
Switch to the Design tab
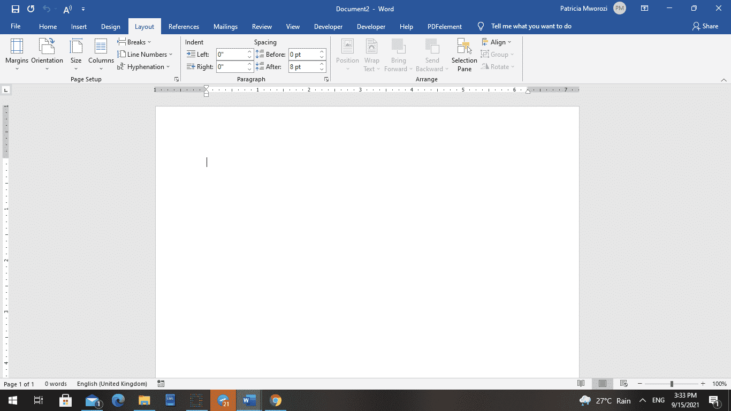(x=111, y=26)
